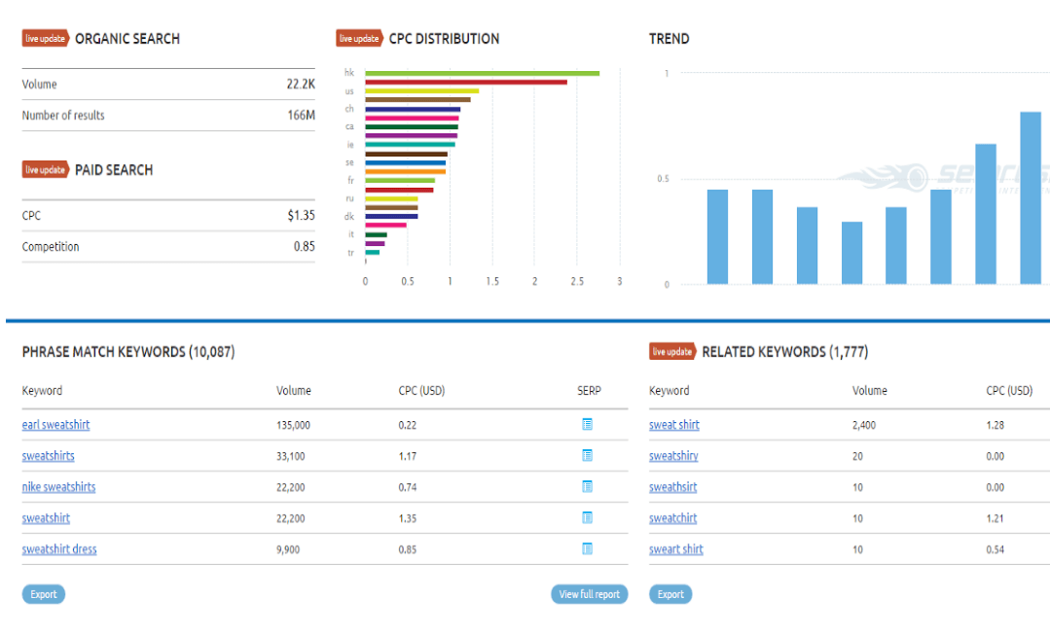Open the sweart shirt related keyword
The image size is (1050, 634).
pos(675,549)
